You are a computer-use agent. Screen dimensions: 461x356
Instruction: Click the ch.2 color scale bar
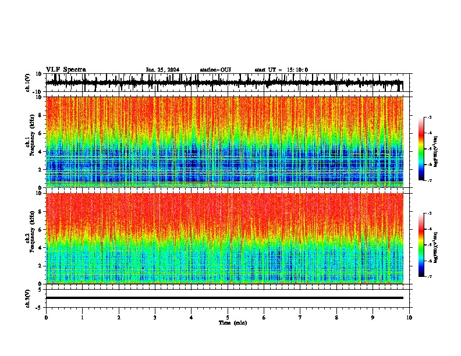click(421, 245)
